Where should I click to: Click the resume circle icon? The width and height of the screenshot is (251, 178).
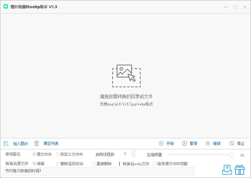click(208, 143)
